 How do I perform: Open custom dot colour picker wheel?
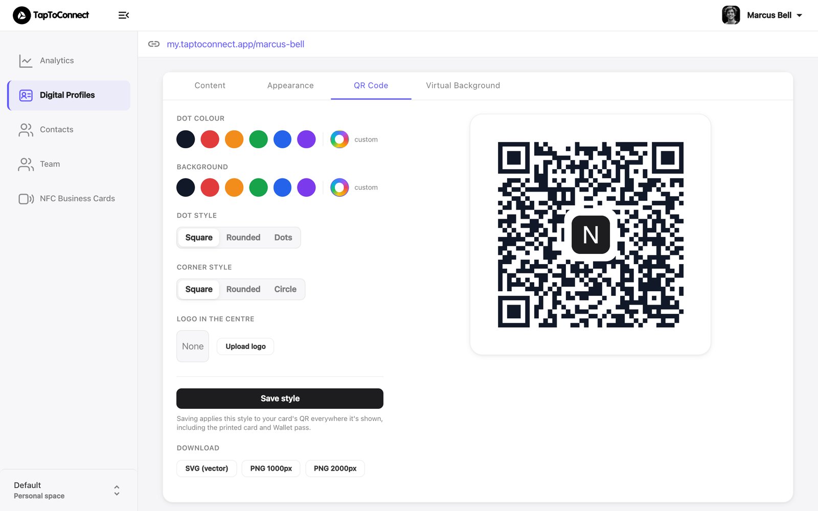coord(339,140)
